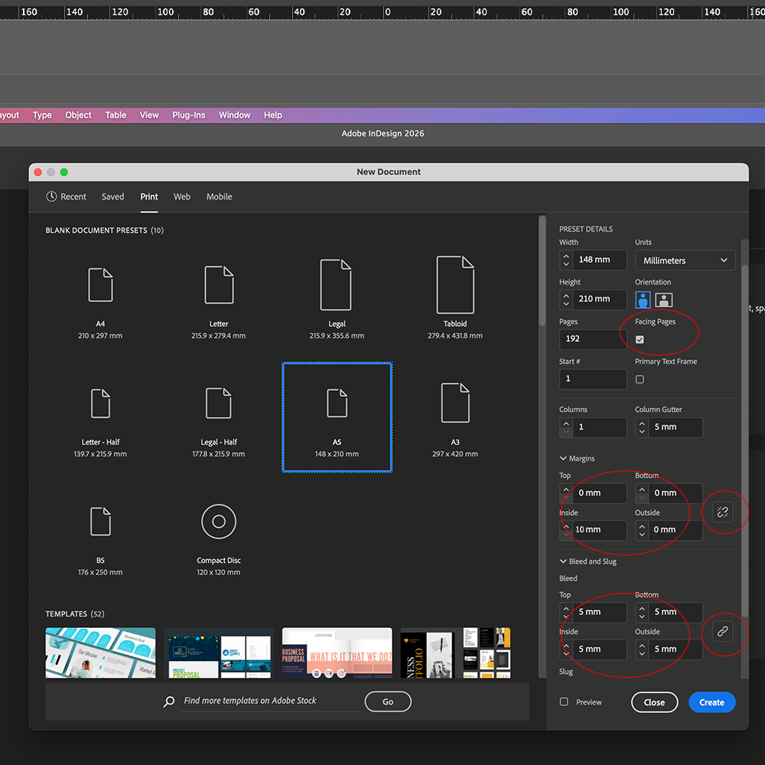
Task: Uncheck the Facing Pages checkbox
Action: [x=640, y=340]
